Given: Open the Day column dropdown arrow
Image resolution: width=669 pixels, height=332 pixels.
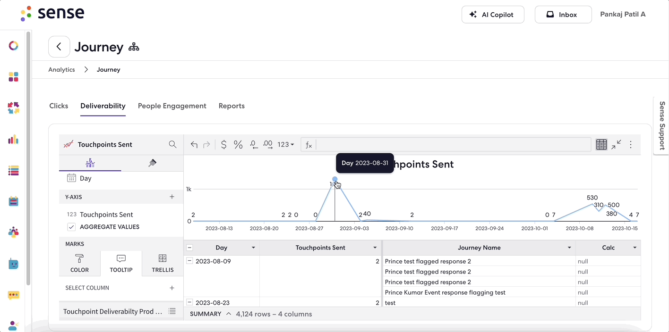Looking at the screenshot, I should 253,248.
